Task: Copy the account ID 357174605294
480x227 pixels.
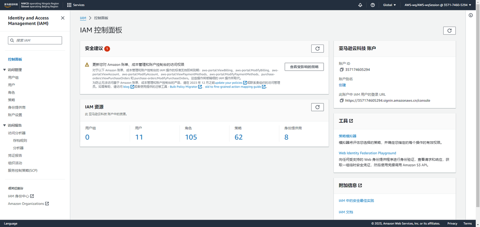Action: 342,70
